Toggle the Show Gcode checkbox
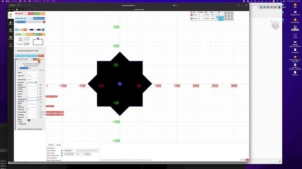302x169 pixels. pyautogui.click(x=62, y=151)
